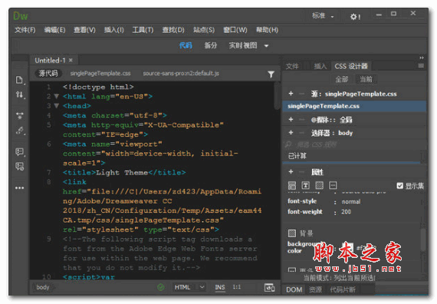Viewport: 437px width, 304px height.
Task: Select the text properties category icon
Action: click(x=305, y=185)
